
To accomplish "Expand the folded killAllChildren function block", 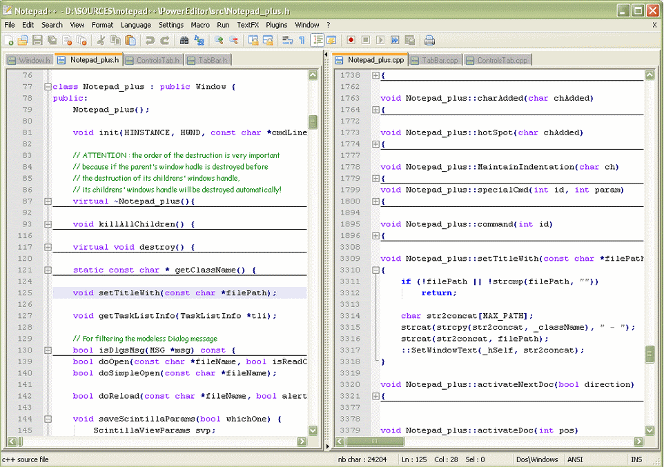I will pos(48,224).
